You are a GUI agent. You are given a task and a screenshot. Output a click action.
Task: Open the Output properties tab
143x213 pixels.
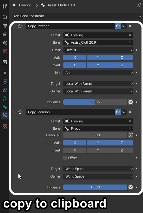click(5, 25)
